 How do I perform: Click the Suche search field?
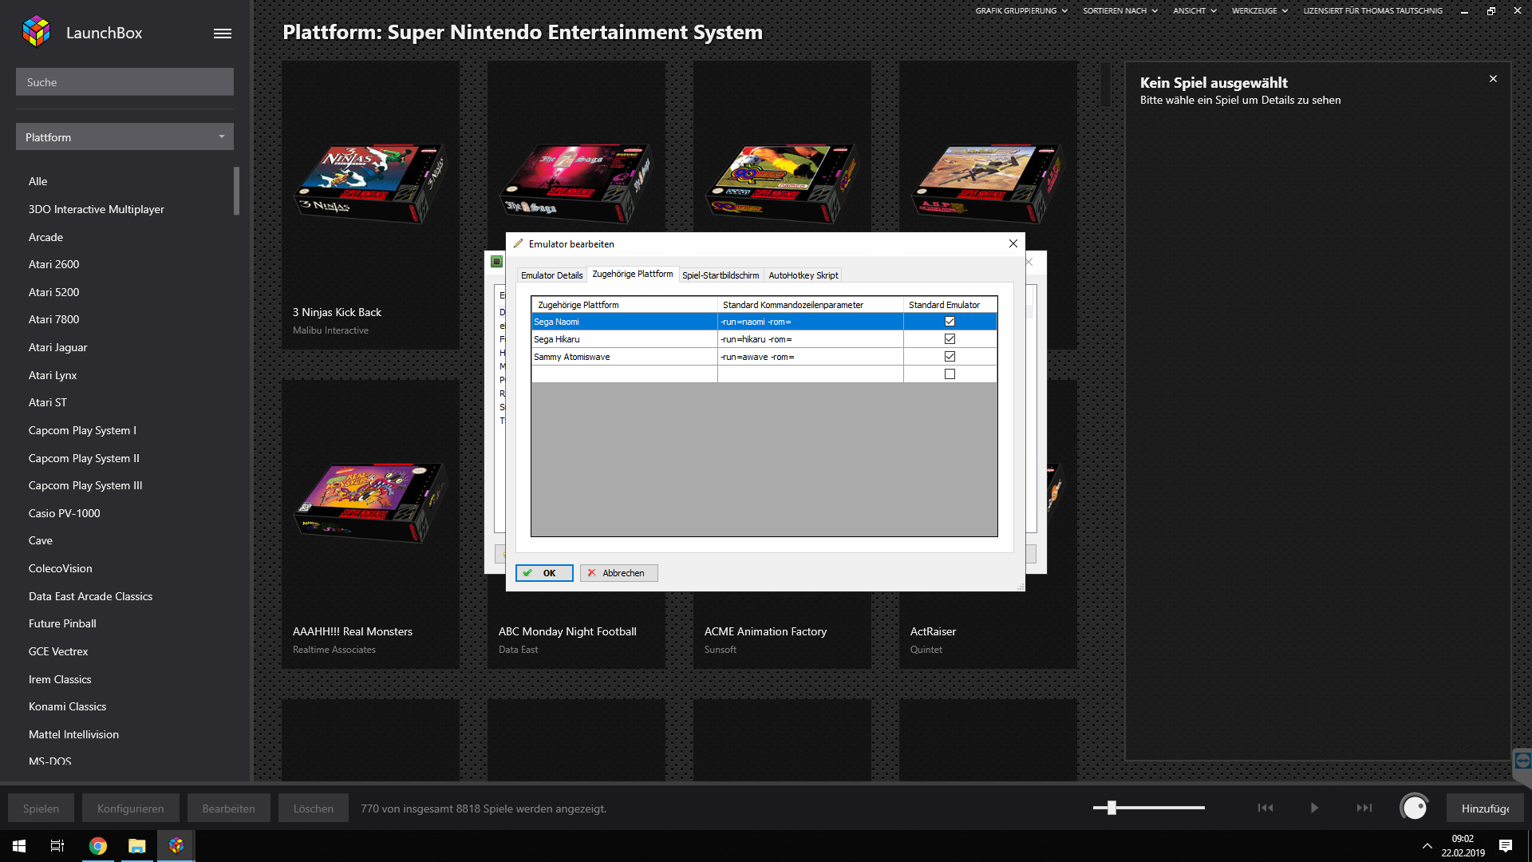coord(124,82)
